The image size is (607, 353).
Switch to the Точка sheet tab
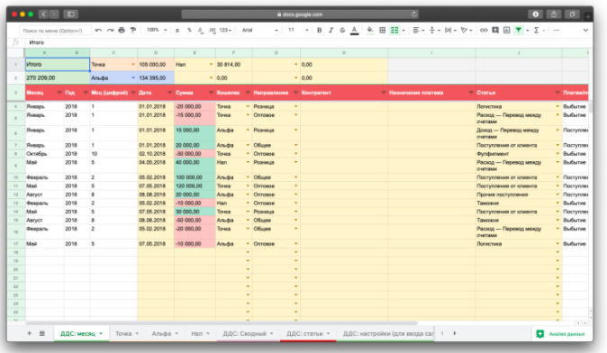[127, 334]
